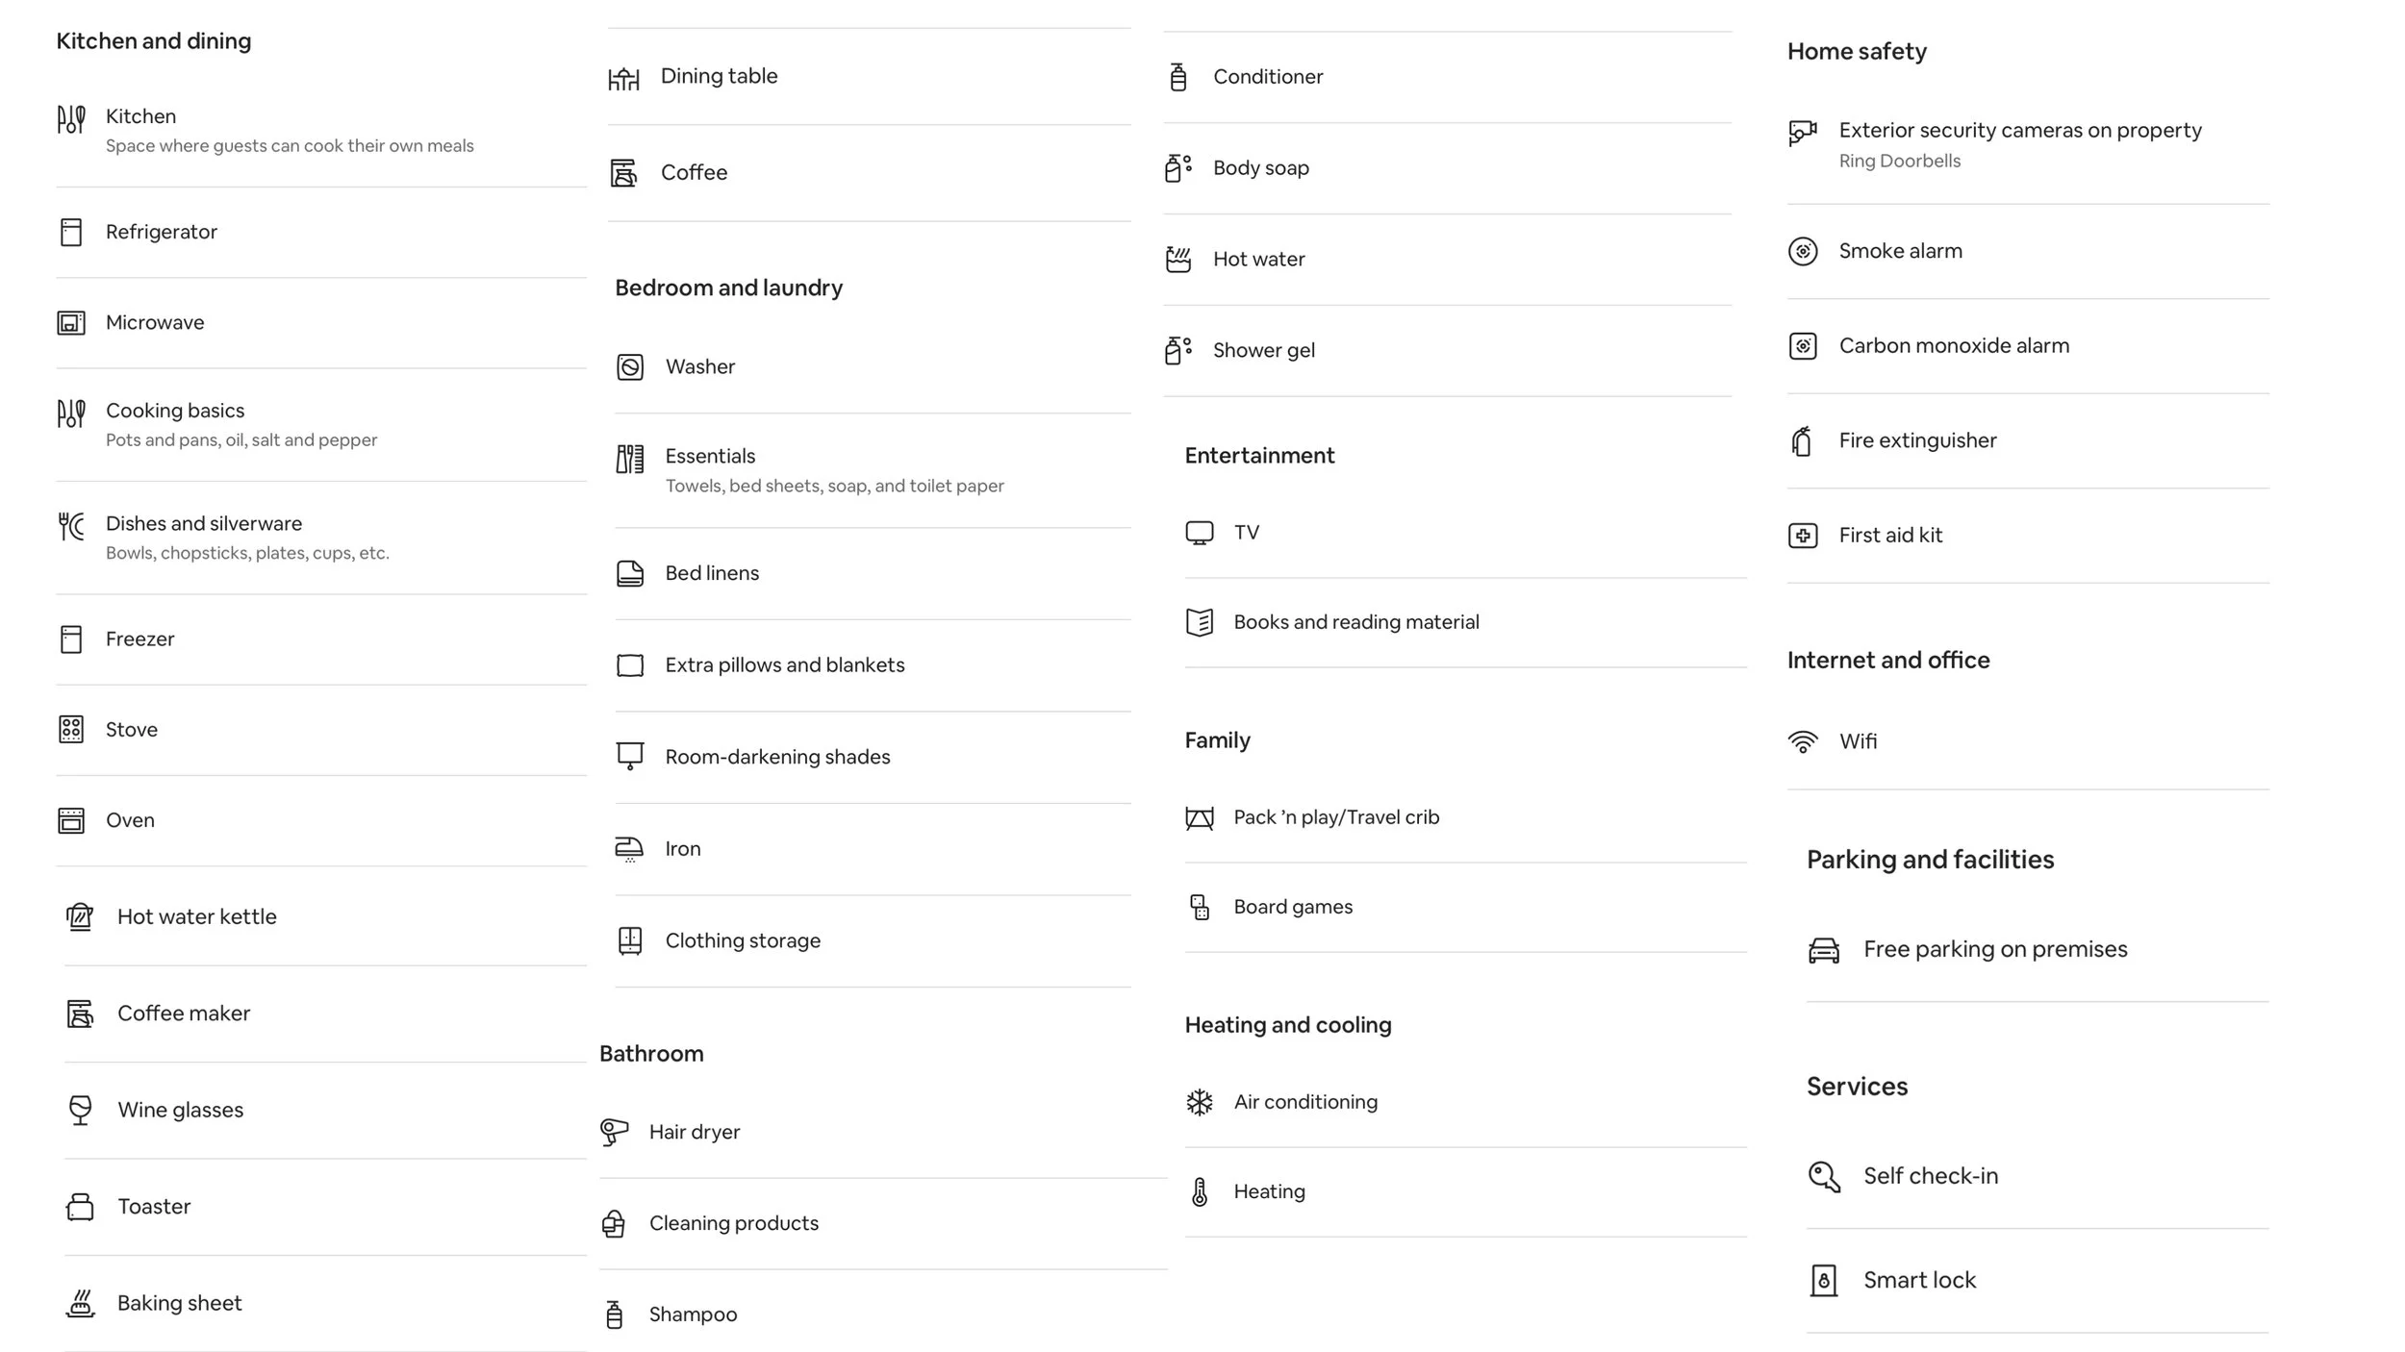This screenshot has width=2405, height=1352.
Task: Select the Wine glasses icon
Action: (x=81, y=1110)
